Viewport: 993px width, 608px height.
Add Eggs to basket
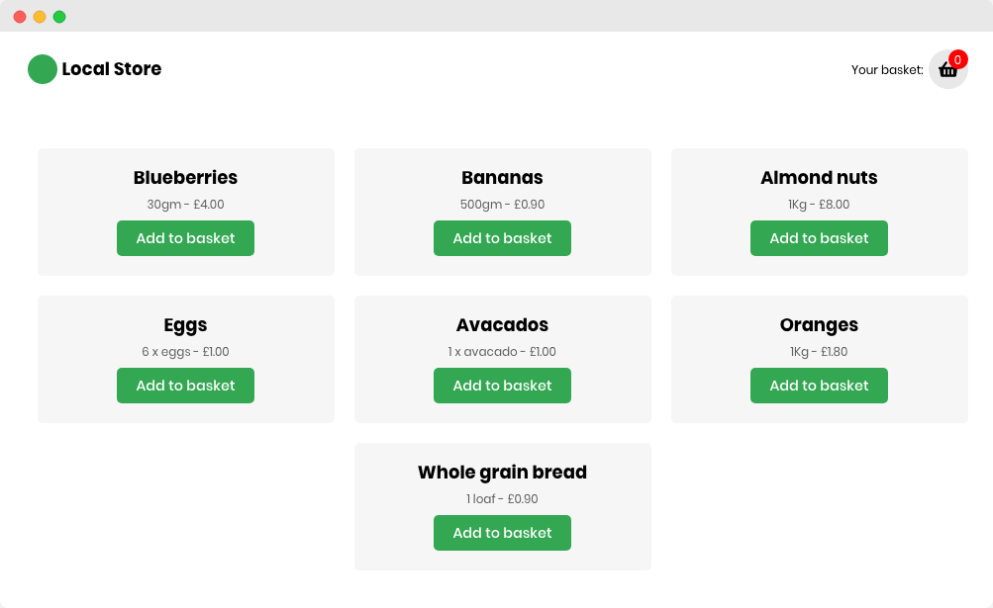[185, 386]
